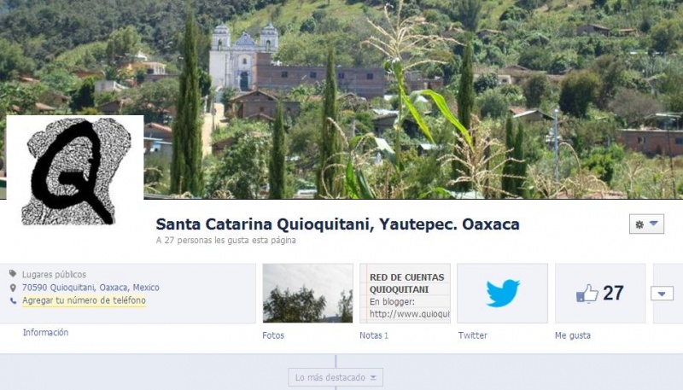This screenshot has width=683, height=390.
Task: Click the page title Santa Catarina Quioquitani
Action: click(x=337, y=224)
